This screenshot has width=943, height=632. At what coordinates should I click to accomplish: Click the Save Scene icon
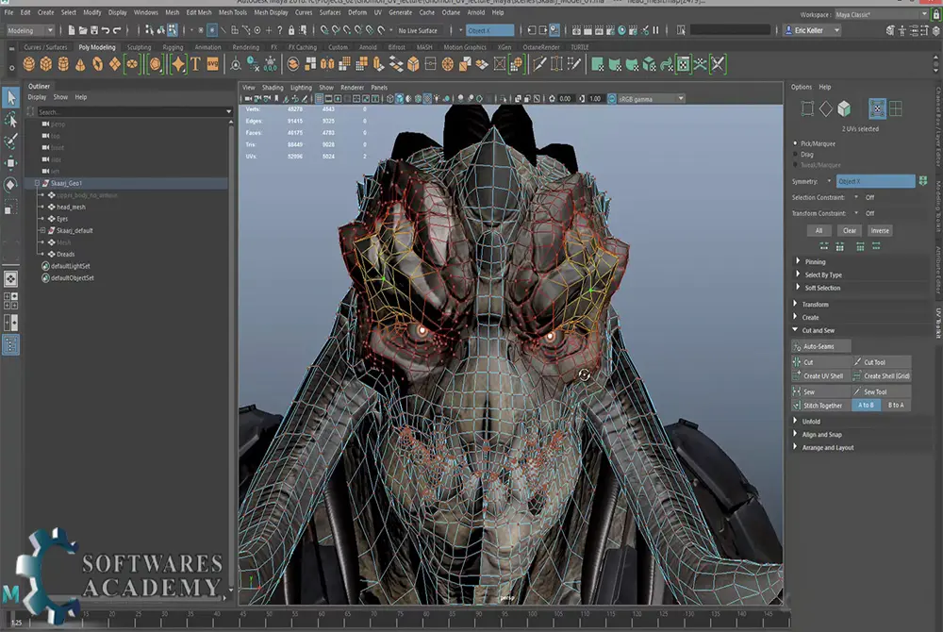tap(94, 30)
